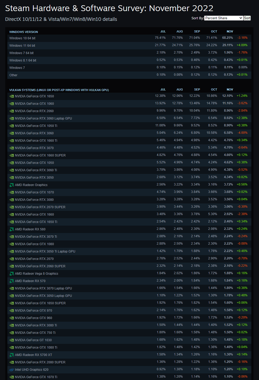Click NVIDIA GeForce RTX 3080 Ti name
Viewport: 259px width, 380px height.
coord(36,325)
